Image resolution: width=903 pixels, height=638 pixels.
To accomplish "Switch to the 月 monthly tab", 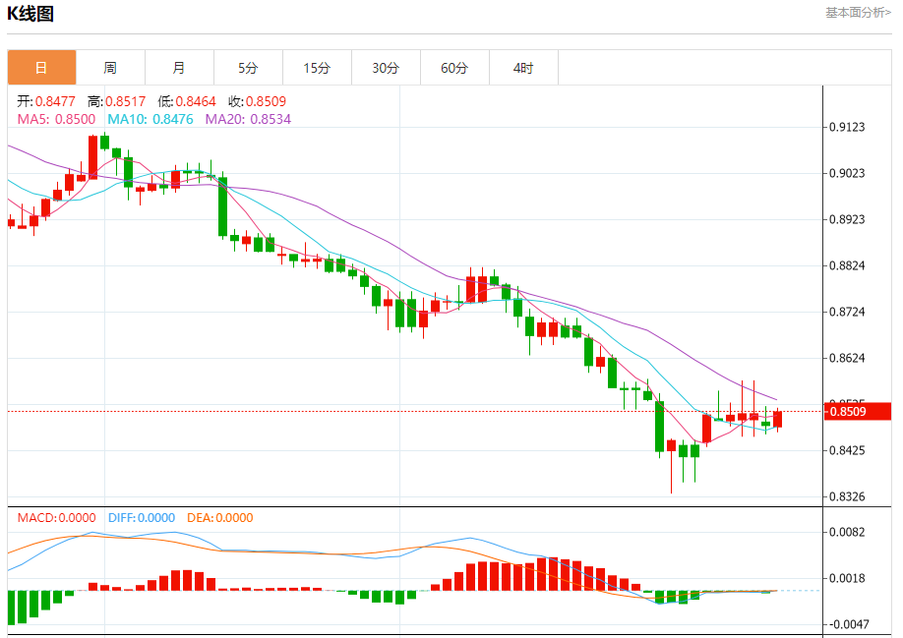I will (x=179, y=67).
